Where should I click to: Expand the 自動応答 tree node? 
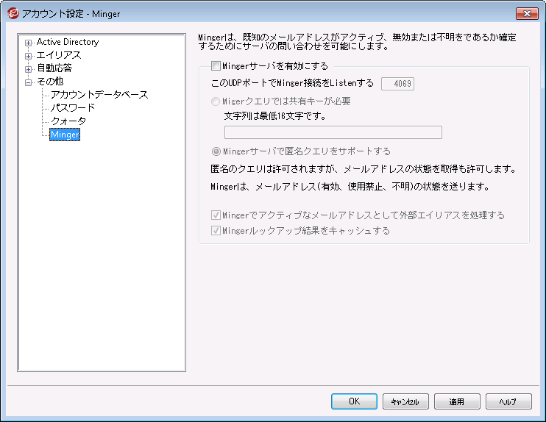click(29, 69)
